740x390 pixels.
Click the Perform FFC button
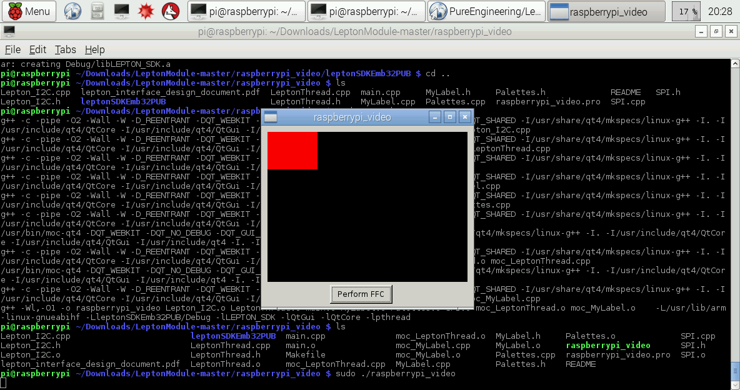pyautogui.click(x=361, y=294)
